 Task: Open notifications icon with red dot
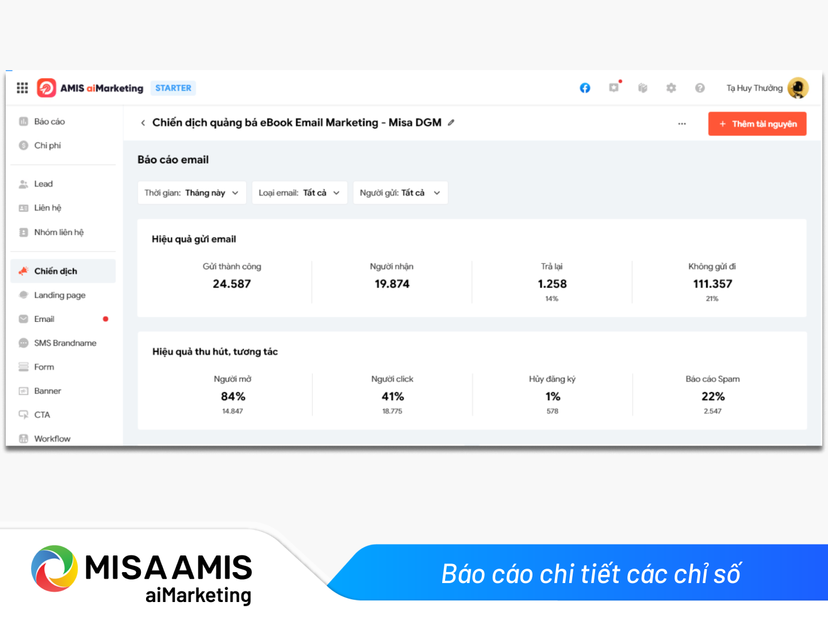[x=614, y=87]
